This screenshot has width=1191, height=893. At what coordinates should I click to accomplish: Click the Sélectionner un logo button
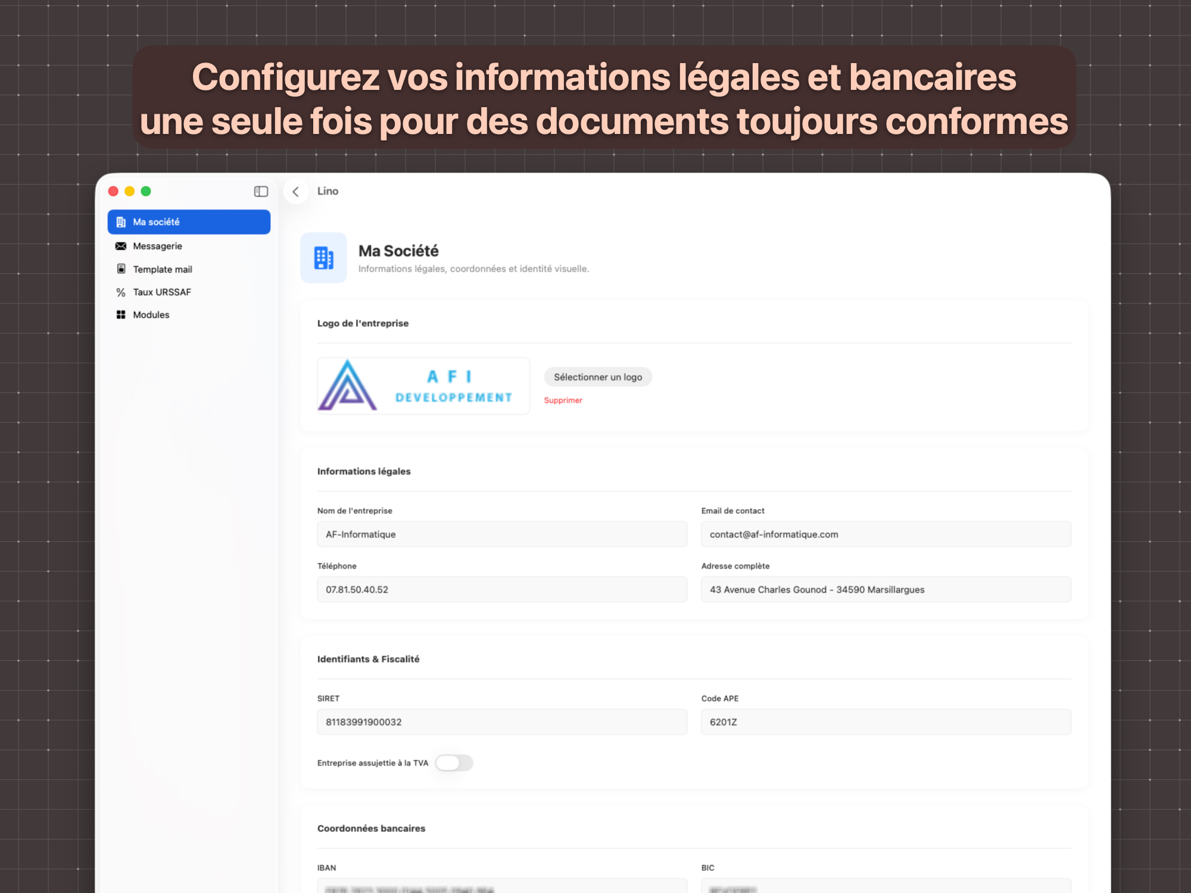point(598,377)
